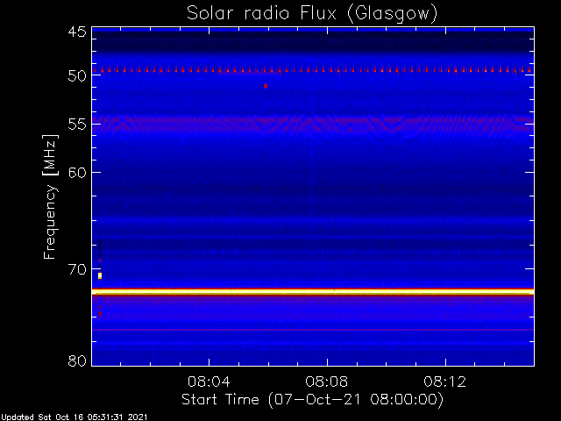The width and height of the screenshot is (561, 421).
Task: Click the isolated red dot below the 50 MHz line
Action: point(266,86)
